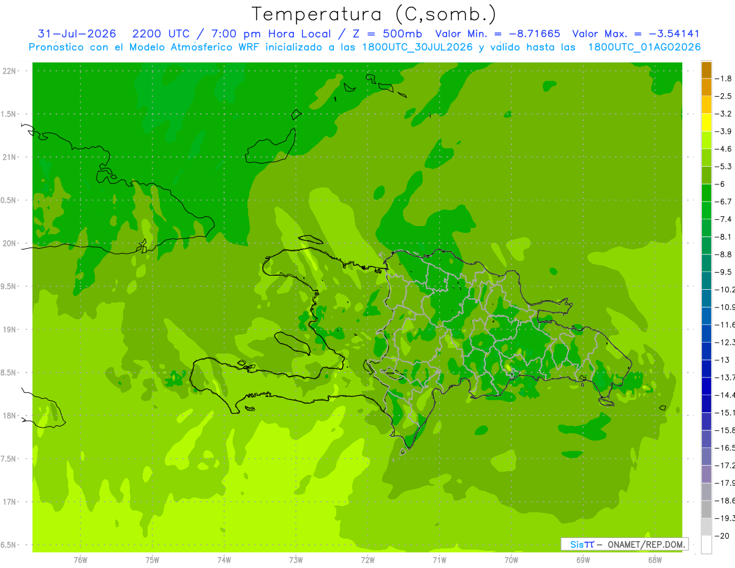The width and height of the screenshot is (735, 568).
Task: Click longitude label "68W"
Action: click(x=654, y=560)
